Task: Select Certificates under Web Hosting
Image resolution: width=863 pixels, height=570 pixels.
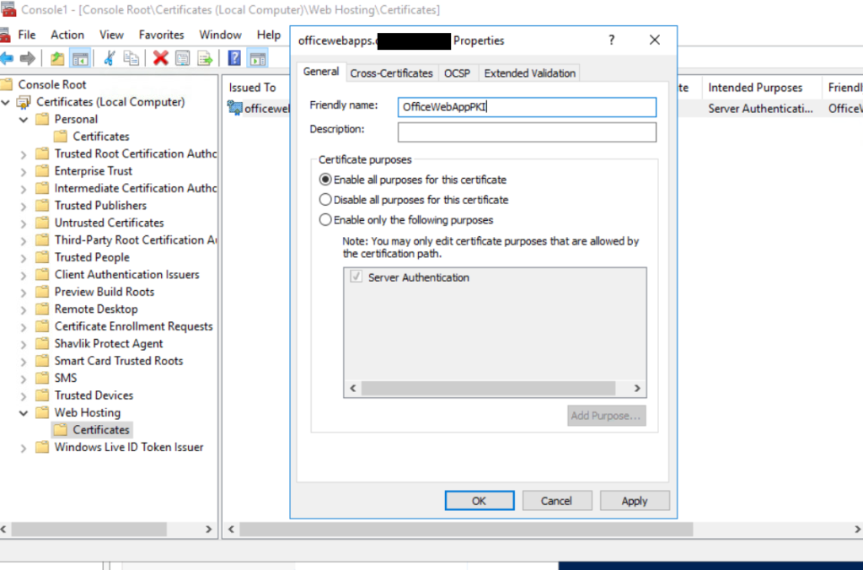Action: [x=92, y=429]
